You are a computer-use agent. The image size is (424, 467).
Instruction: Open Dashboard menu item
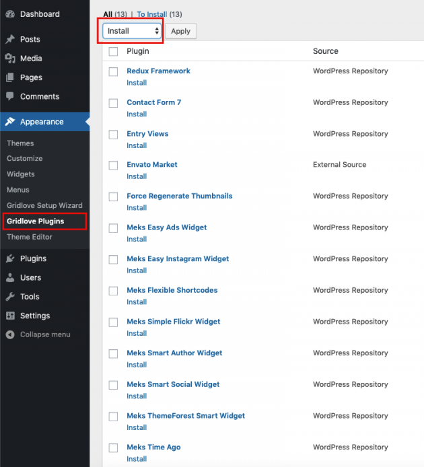coord(40,14)
